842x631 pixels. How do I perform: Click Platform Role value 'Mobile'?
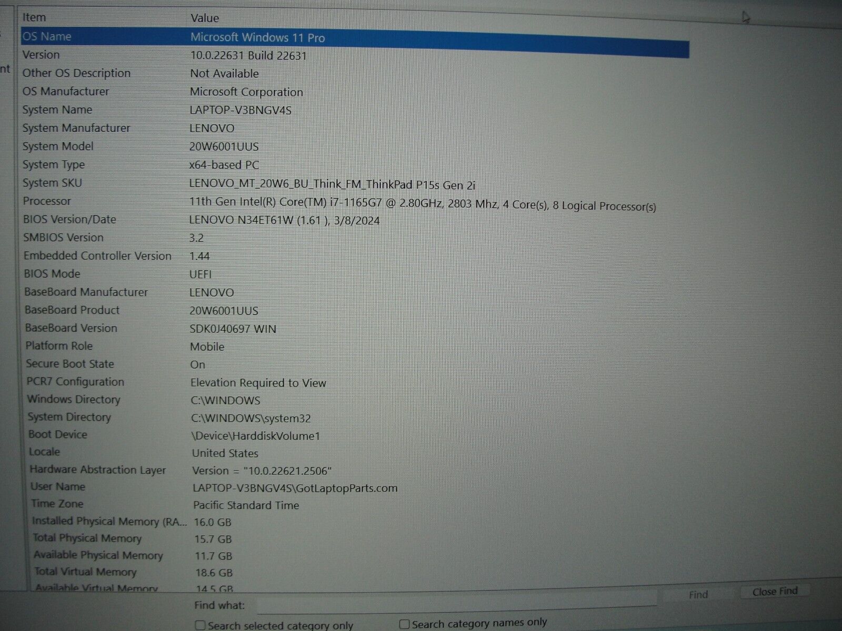point(207,347)
